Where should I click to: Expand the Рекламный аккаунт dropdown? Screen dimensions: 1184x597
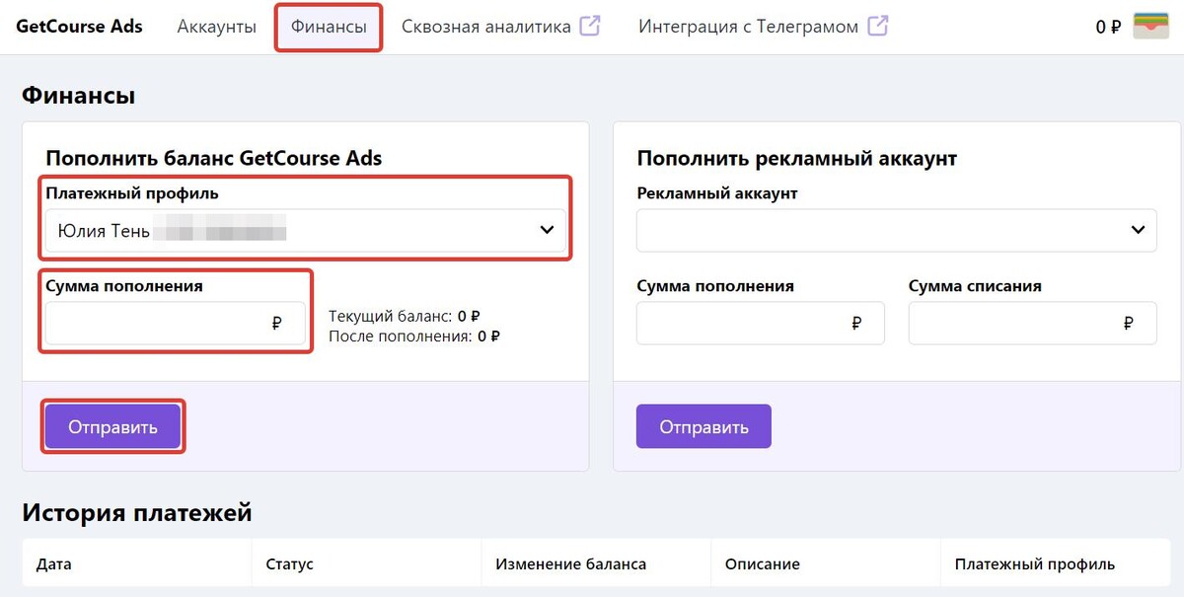point(897,230)
